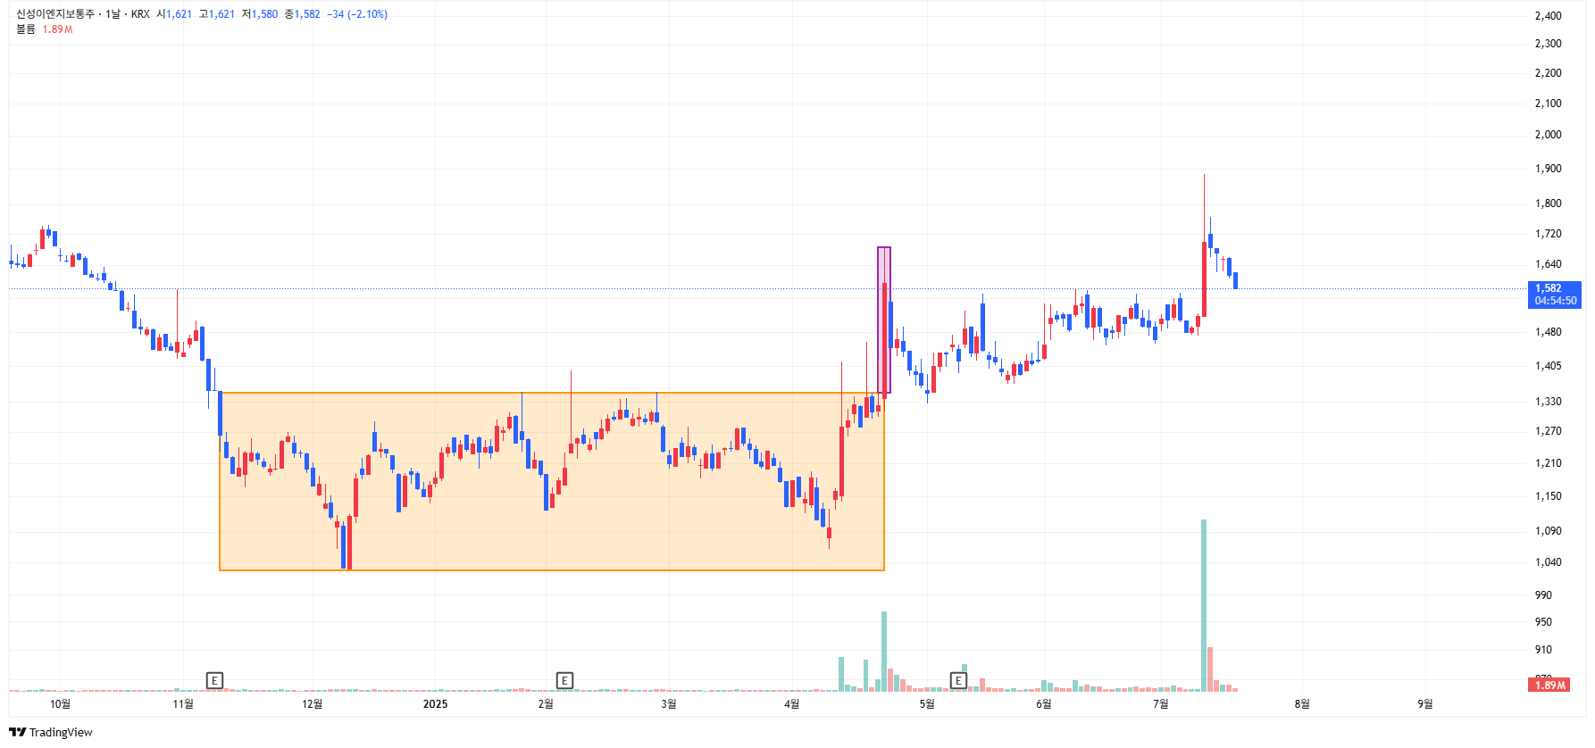Click the 1,405 price axis label

(1549, 366)
